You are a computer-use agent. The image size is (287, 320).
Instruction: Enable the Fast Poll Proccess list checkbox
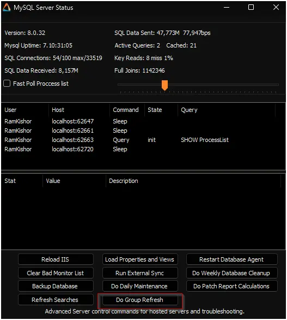7,84
